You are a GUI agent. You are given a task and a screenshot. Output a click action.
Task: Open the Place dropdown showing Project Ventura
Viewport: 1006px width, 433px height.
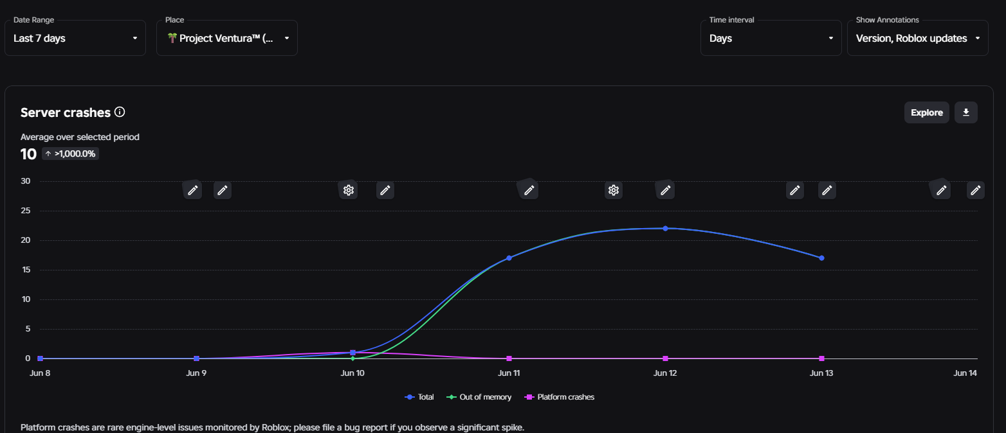[x=227, y=38]
